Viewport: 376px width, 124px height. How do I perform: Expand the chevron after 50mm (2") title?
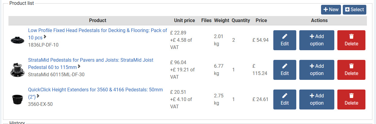coord(38,96)
